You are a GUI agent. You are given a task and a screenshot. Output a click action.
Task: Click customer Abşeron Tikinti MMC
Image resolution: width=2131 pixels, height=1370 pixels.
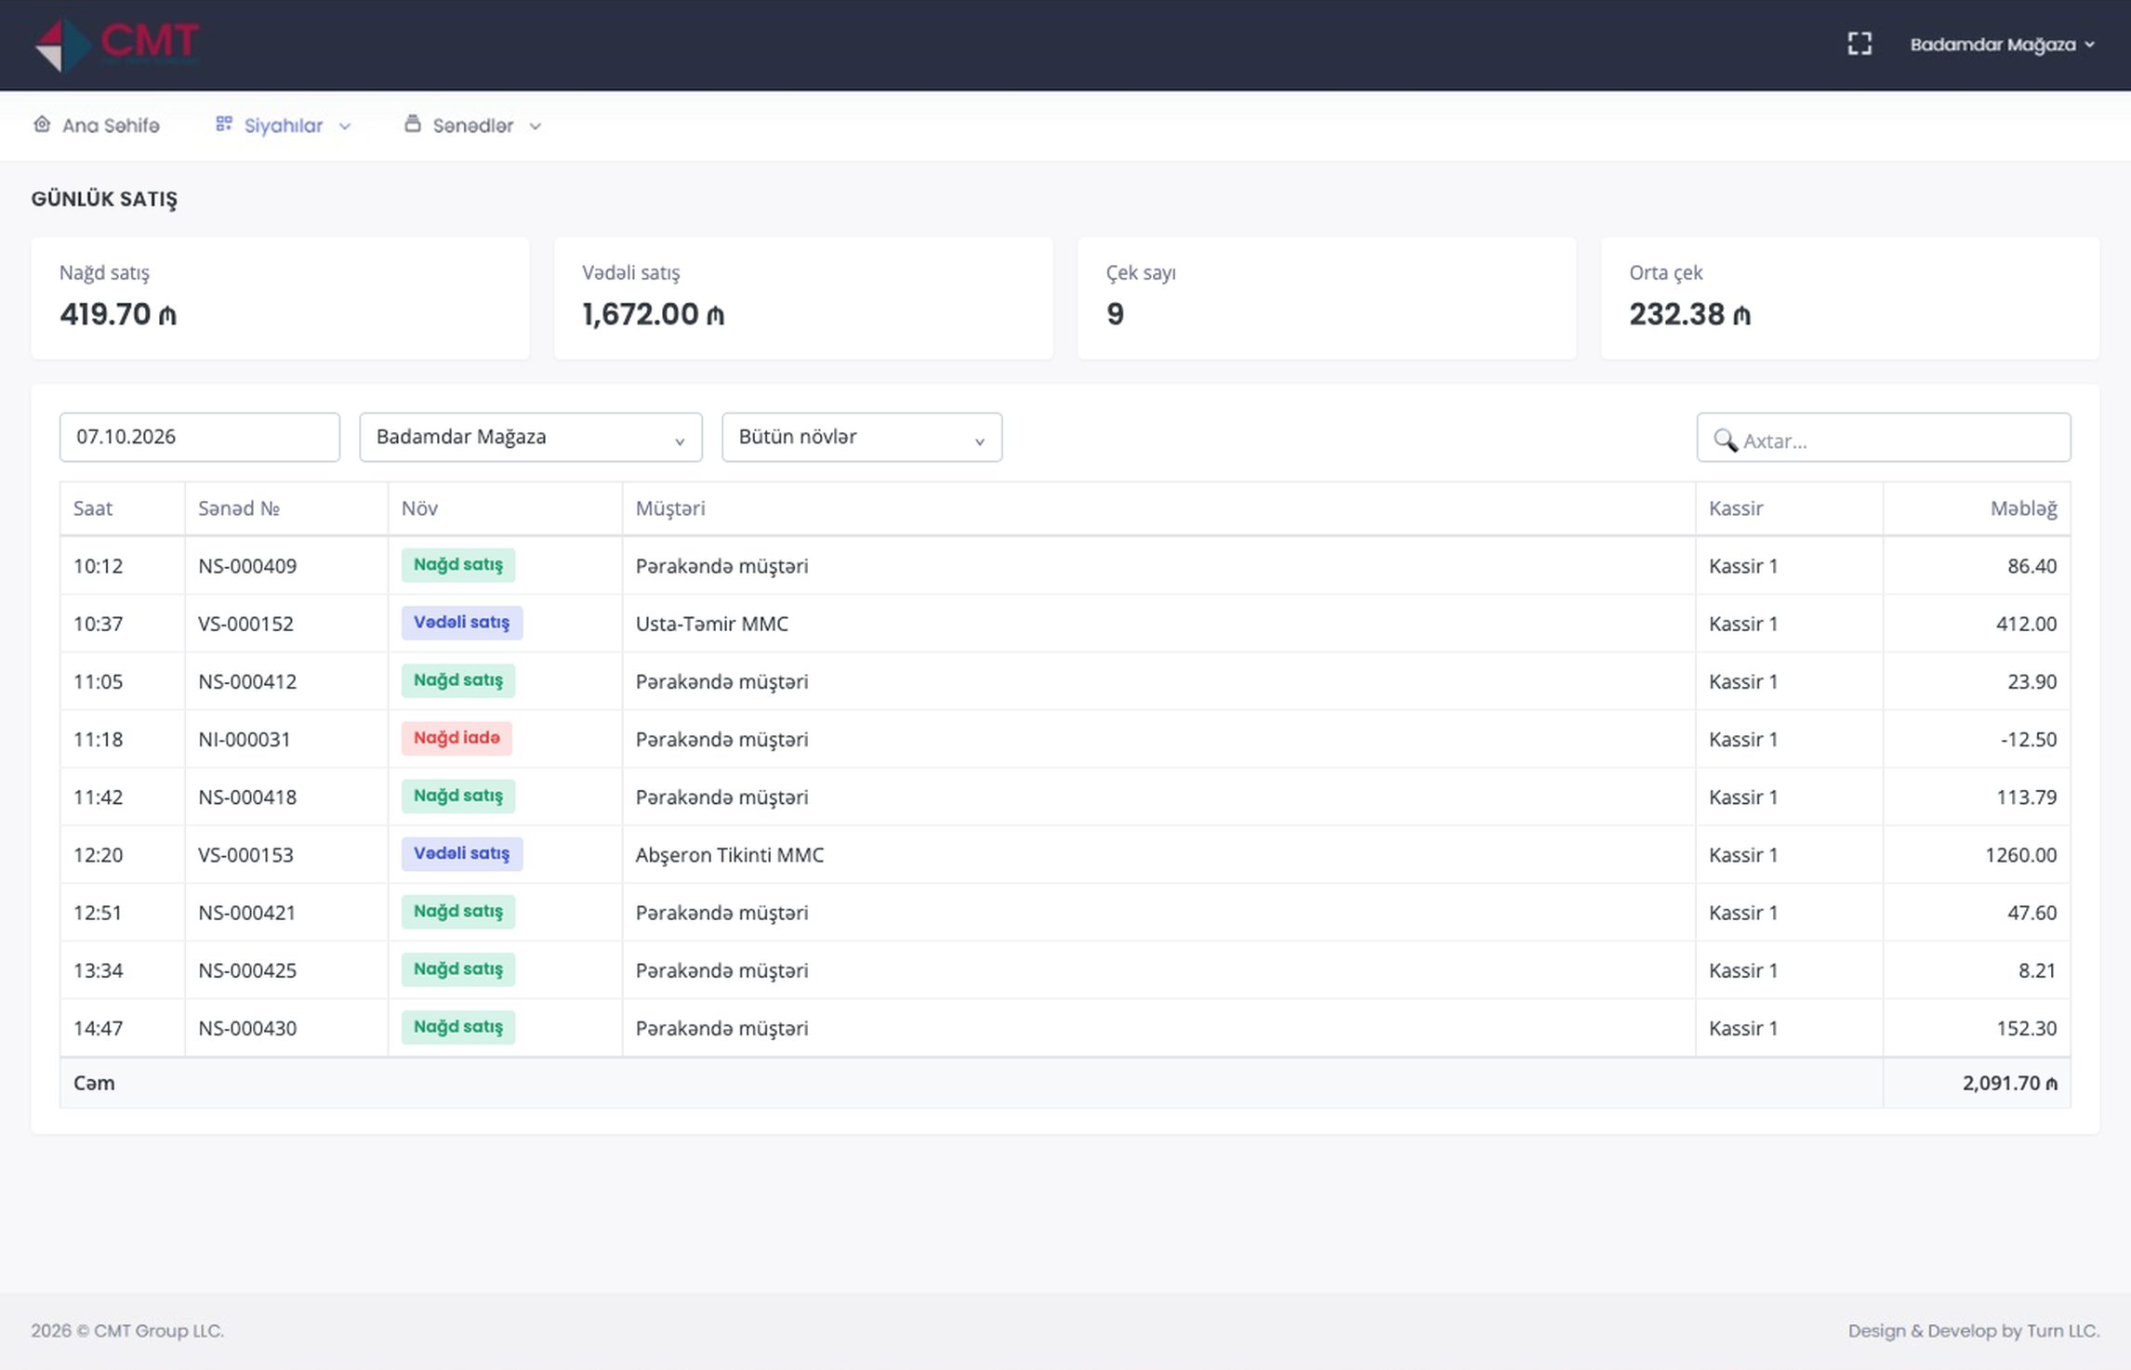pos(730,854)
